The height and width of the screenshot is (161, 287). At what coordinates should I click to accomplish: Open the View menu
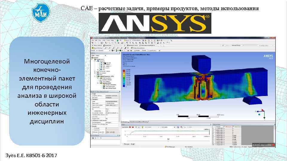click(x=100, y=40)
